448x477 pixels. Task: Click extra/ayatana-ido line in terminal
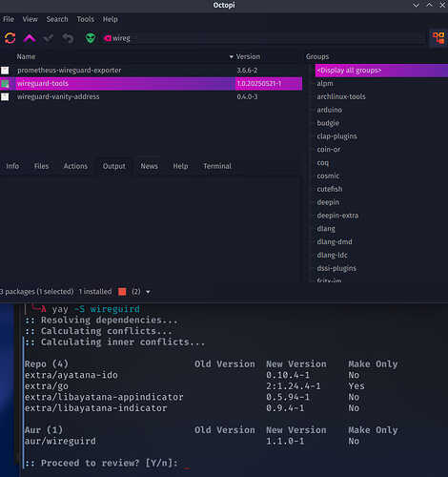(71, 375)
